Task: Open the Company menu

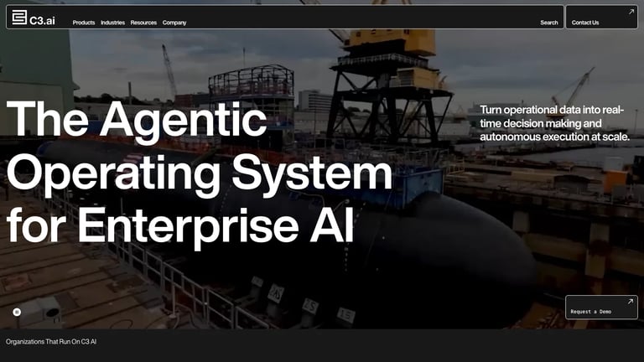Action: [x=174, y=23]
